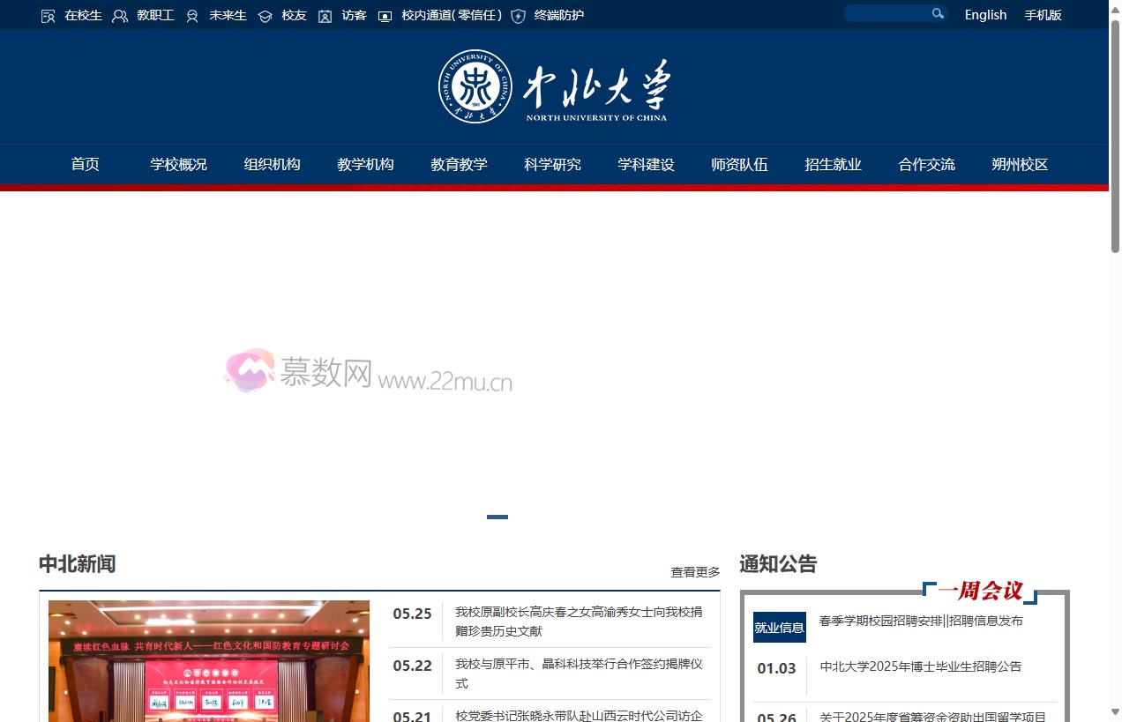This screenshot has height=722, width=1122.
Task: Click the 校友 graduation cap icon
Action: [265, 15]
